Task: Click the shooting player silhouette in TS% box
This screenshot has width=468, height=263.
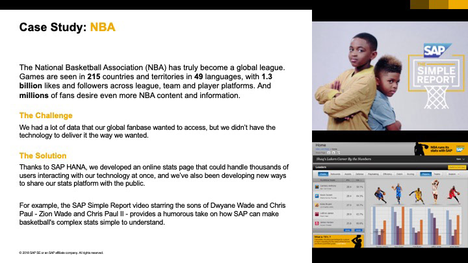Action: (x=357, y=241)
